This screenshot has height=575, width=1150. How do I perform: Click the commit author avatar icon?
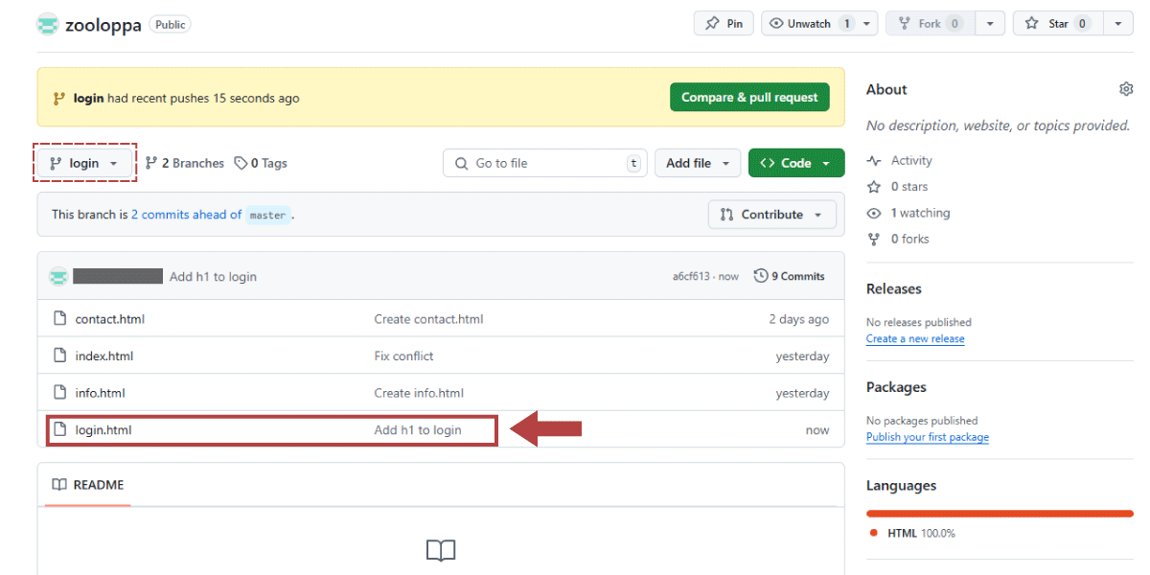click(x=59, y=276)
